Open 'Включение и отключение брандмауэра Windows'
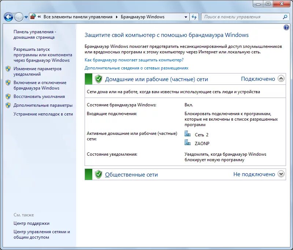This screenshot has height=250, width=293. click(40, 85)
